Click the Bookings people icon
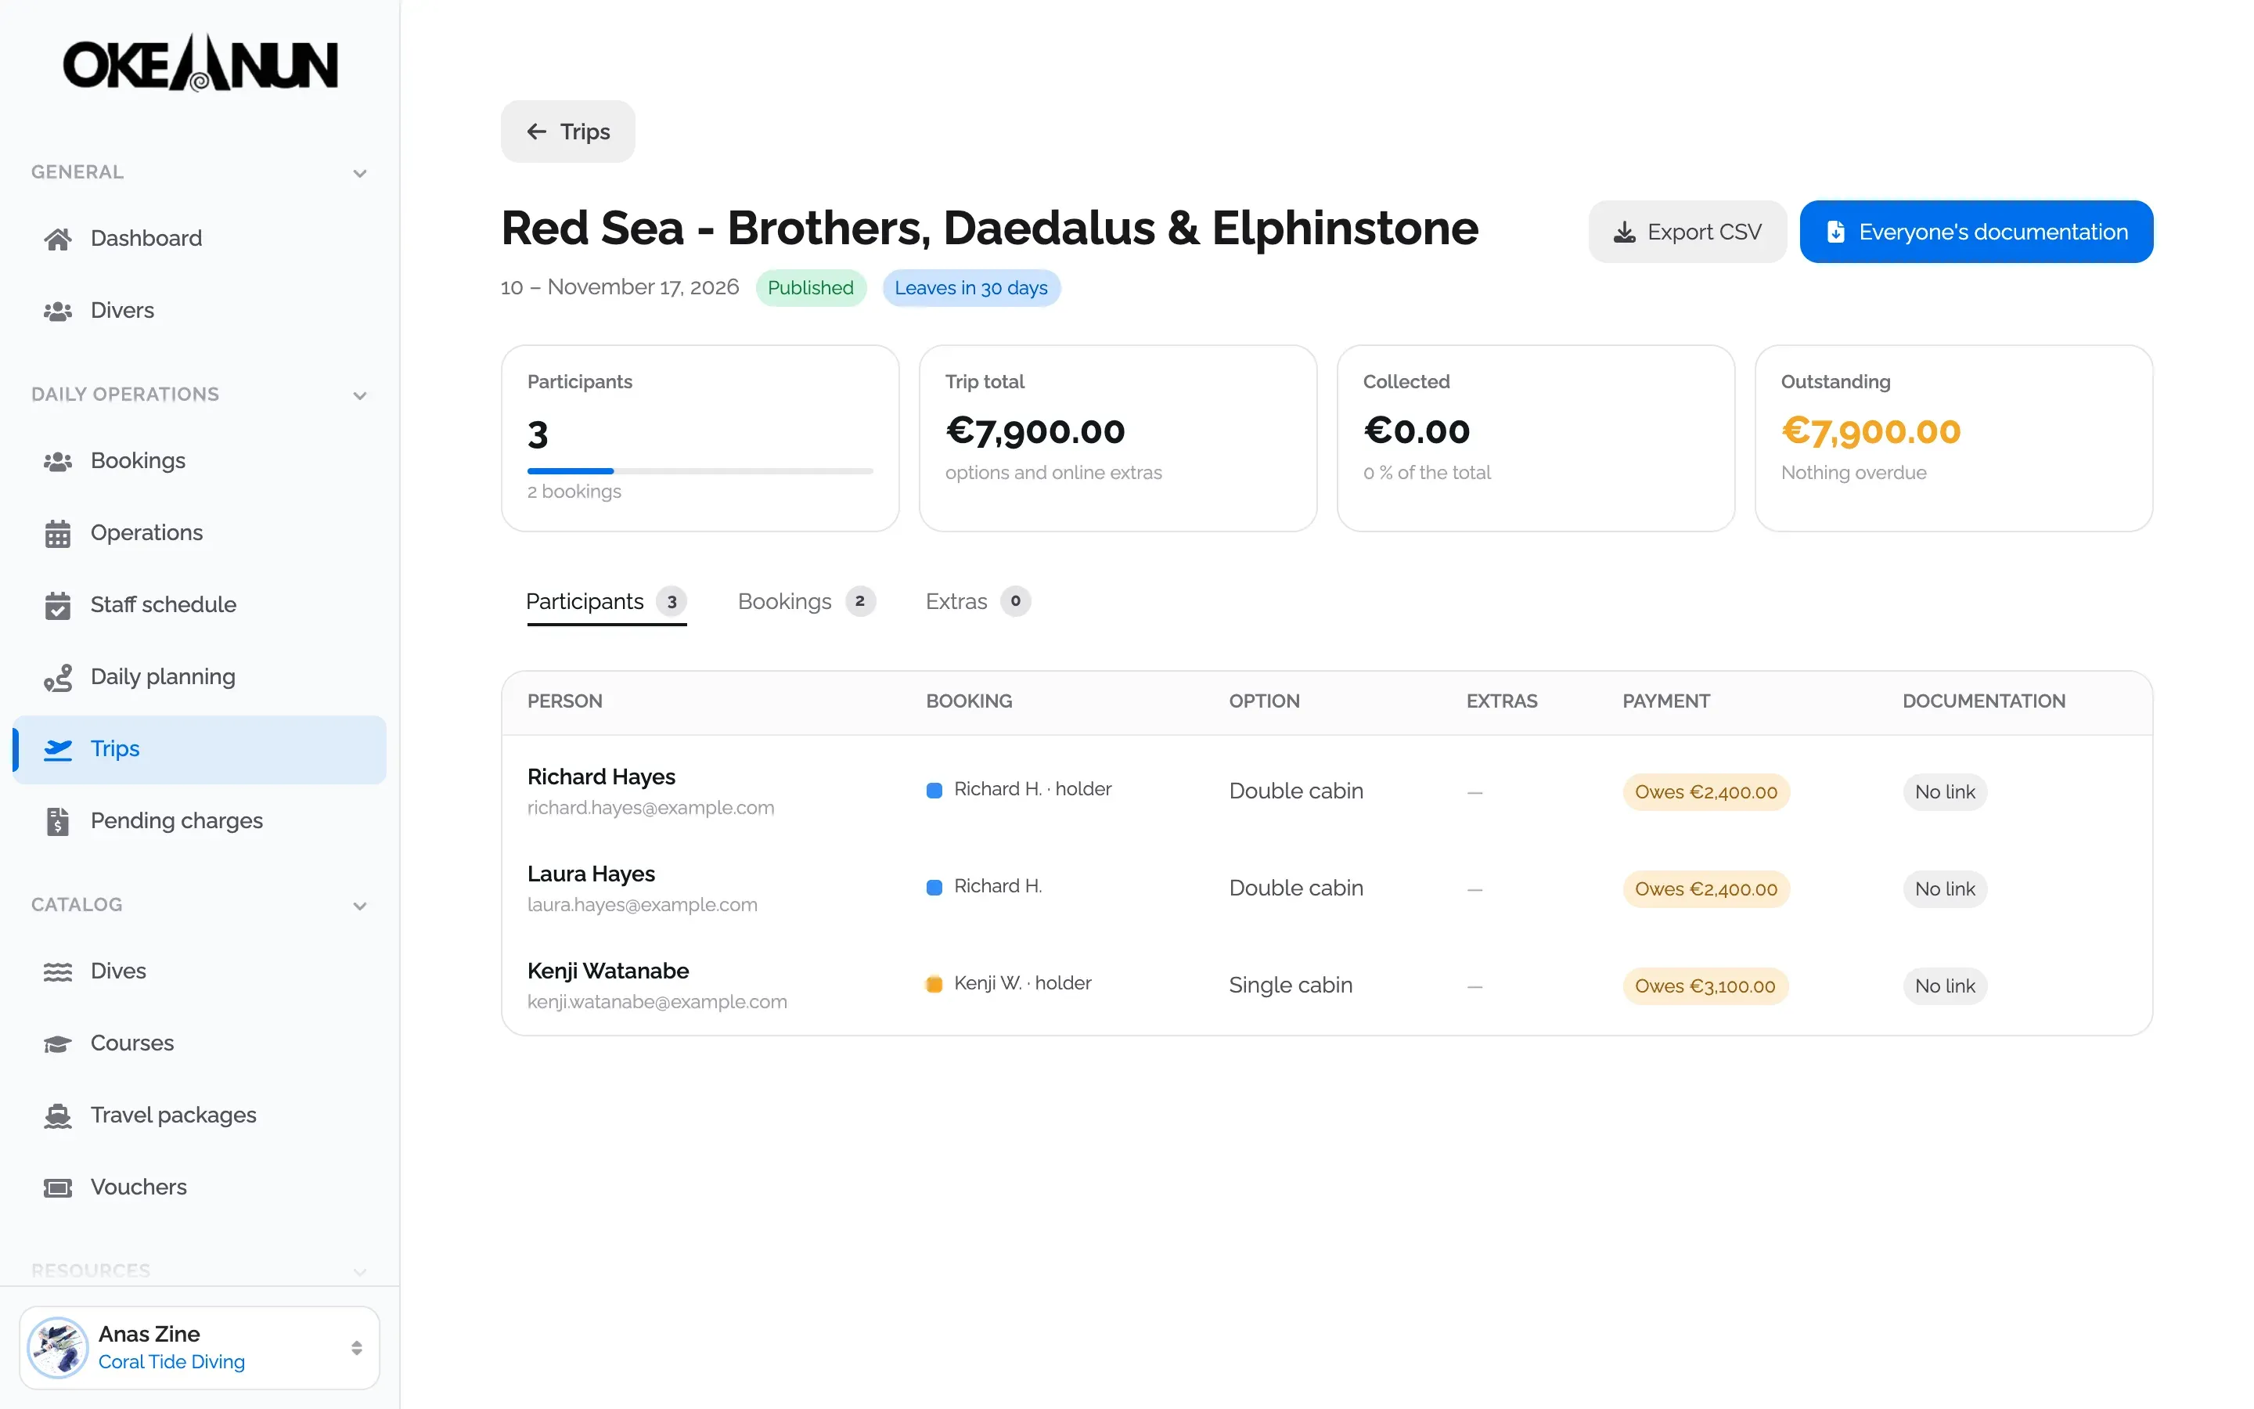This screenshot has width=2254, height=1409. coord(58,461)
